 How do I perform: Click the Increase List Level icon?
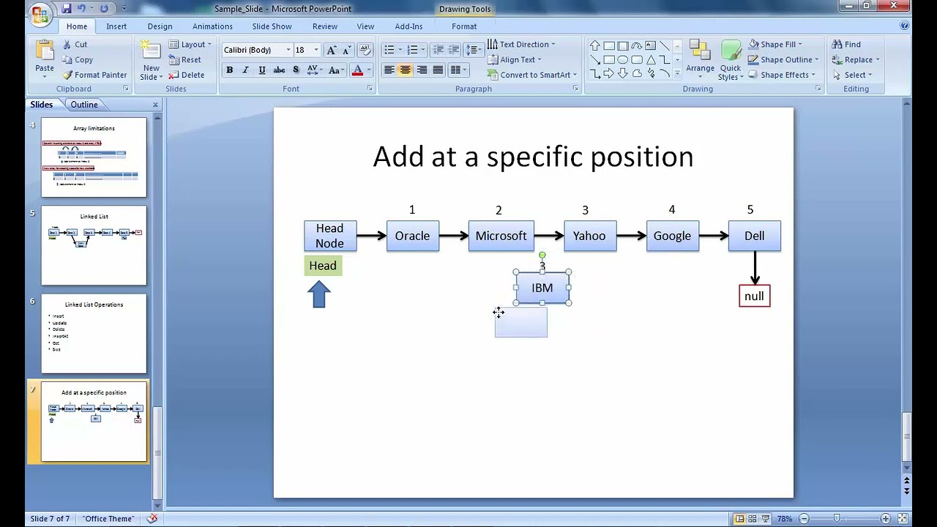[453, 50]
